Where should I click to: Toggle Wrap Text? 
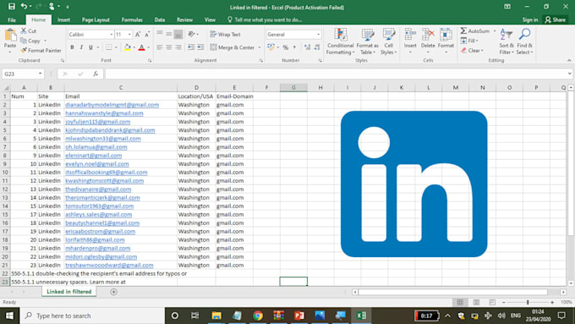[225, 34]
